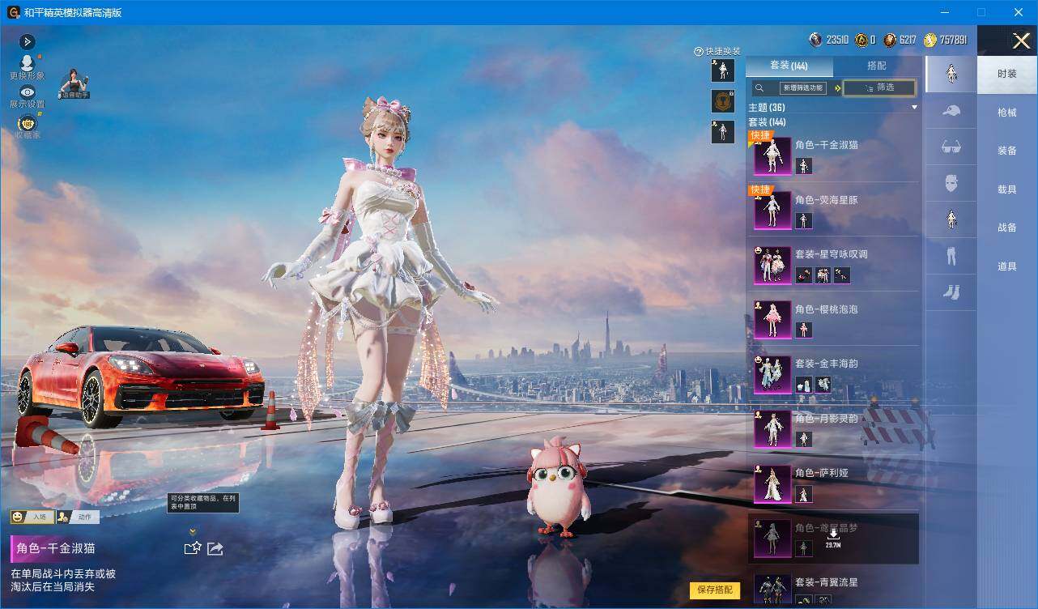Select 角色-萨利娅 outfit entry
The width and height of the screenshot is (1038, 609).
(833, 483)
